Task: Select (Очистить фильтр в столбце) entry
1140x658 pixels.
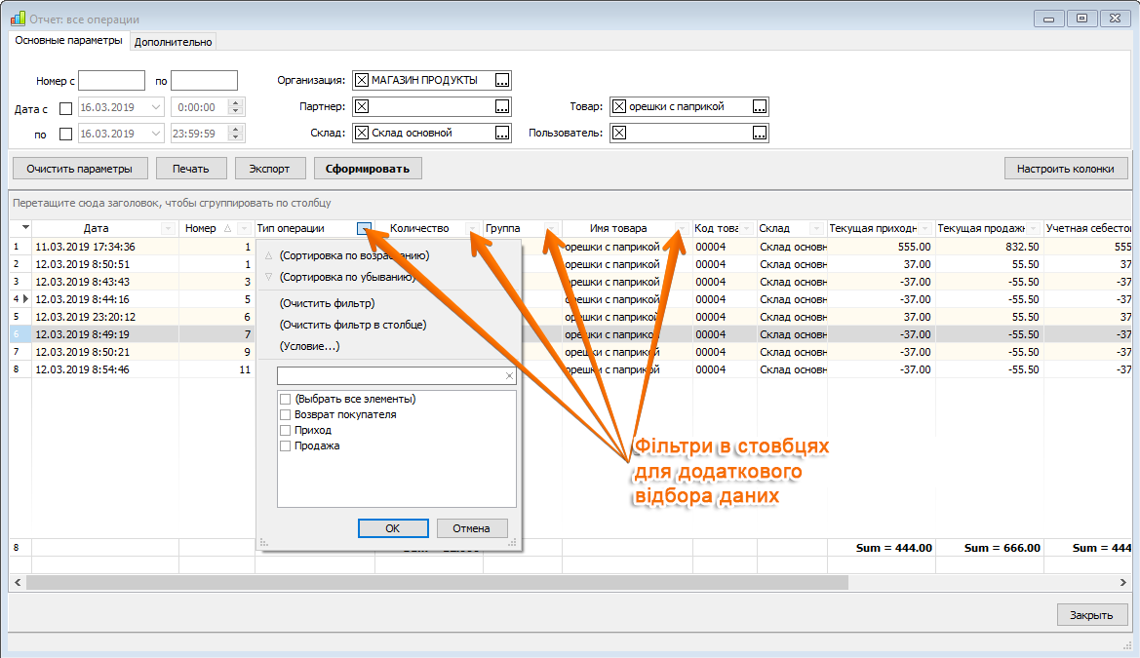Action: click(353, 325)
